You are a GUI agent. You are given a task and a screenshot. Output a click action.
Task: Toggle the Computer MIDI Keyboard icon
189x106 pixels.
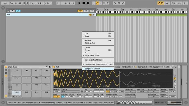tap(162, 3)
